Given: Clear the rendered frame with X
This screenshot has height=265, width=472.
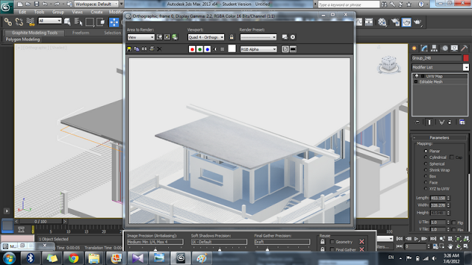Looking at the screenshot, I should click(159, 49).
